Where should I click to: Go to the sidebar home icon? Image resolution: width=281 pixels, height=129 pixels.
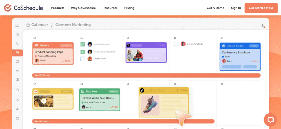(x=17, y=35)
